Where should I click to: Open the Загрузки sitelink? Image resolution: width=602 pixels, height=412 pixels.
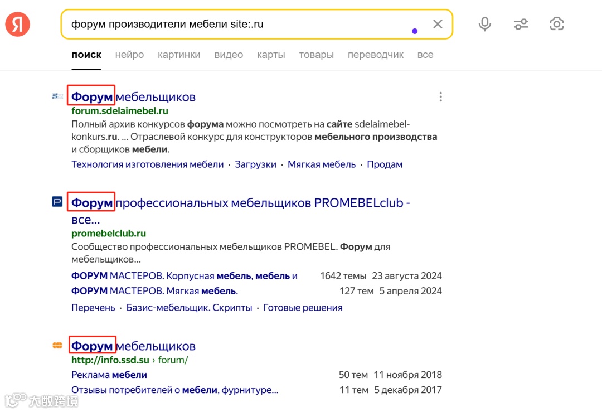256,164
